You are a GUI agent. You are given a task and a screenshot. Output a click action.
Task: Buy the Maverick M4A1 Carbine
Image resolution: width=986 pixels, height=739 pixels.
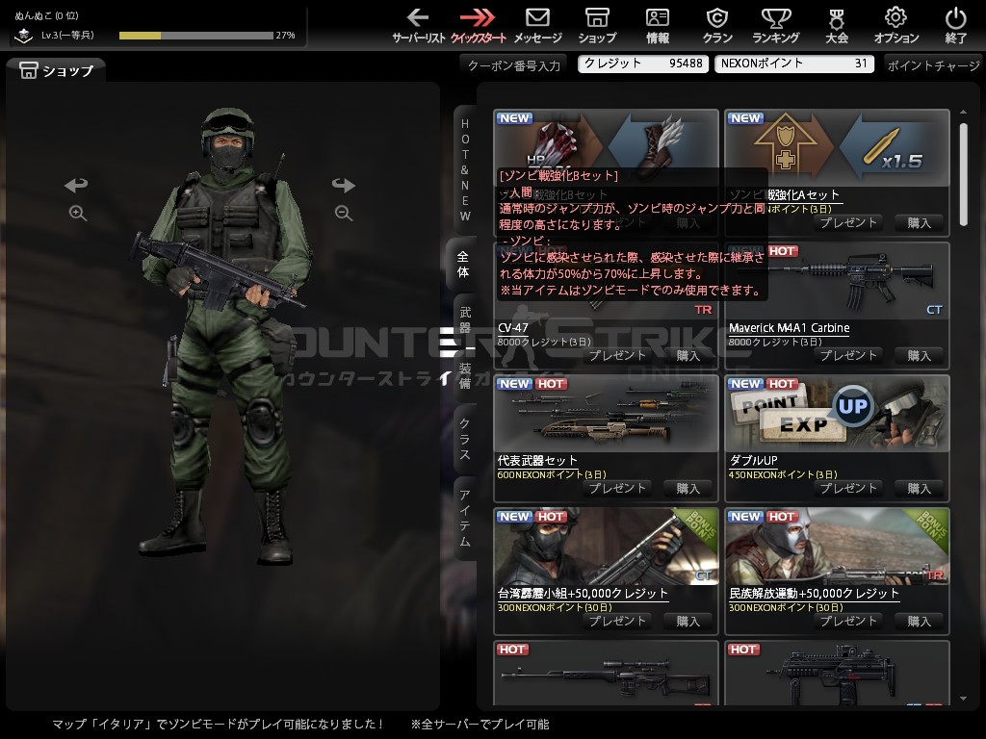coord(919,356)
